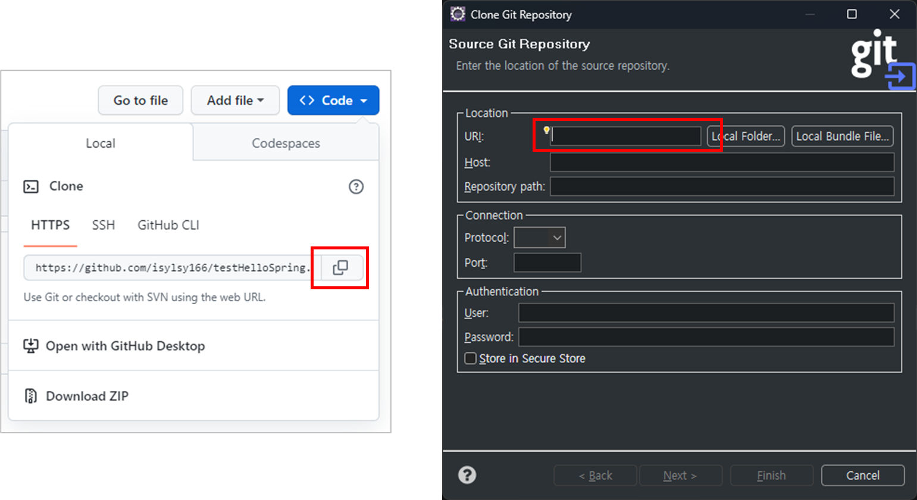917x500 pixels.
Task: Focus the Port input field
Action: 547,262
